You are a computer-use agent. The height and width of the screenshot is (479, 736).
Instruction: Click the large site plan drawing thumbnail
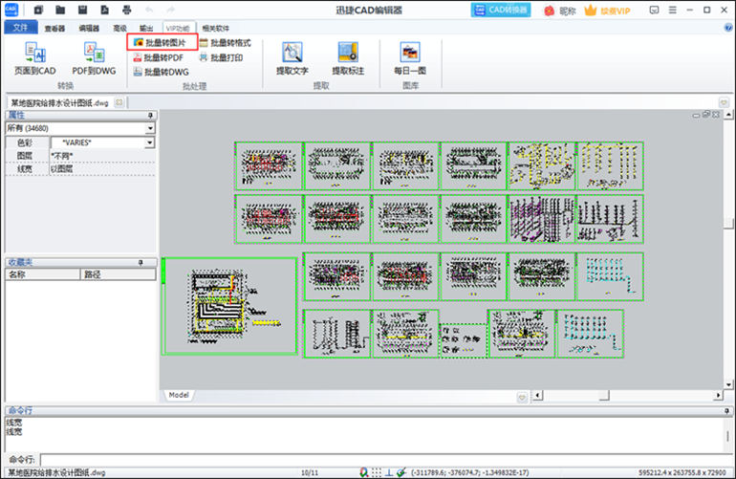pyautogui.click(x=230, y=306)
